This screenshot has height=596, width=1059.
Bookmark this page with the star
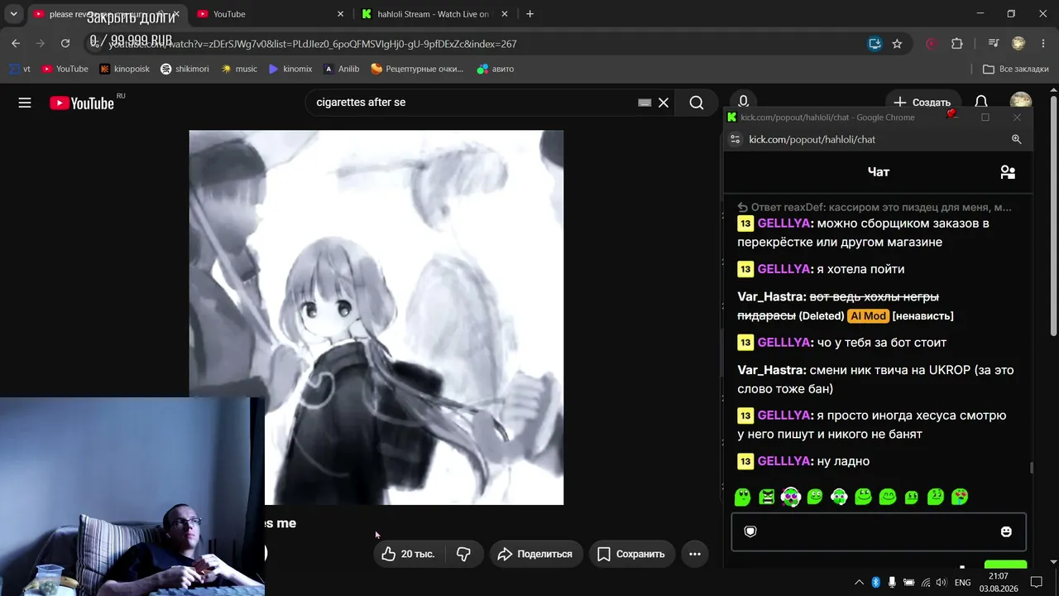tap(897, 44)
